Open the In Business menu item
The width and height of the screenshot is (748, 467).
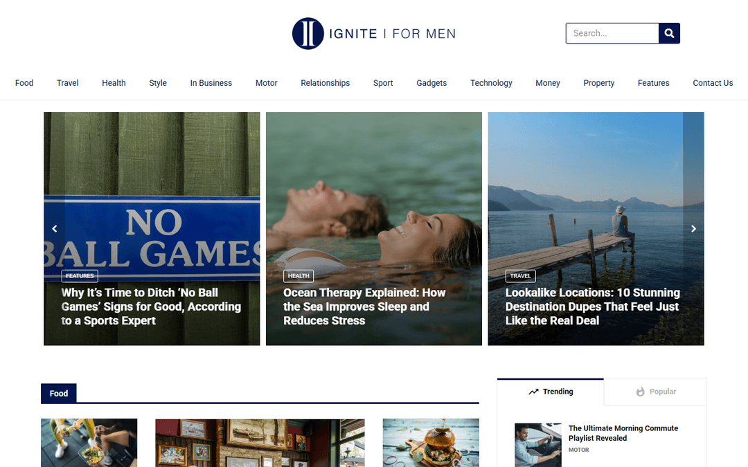click(211, 83)
